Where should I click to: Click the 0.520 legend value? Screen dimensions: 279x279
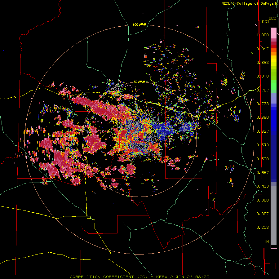[x=263, y=159]
